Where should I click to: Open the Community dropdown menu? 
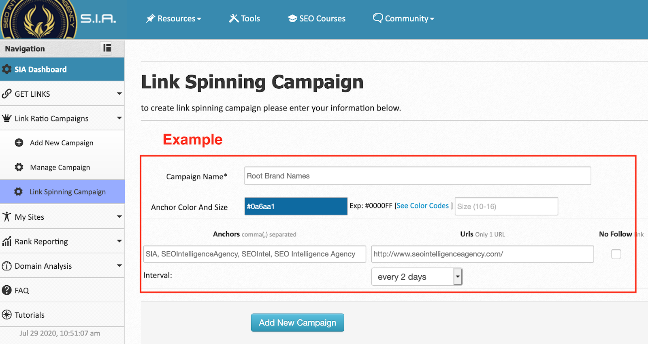(403, 19)
